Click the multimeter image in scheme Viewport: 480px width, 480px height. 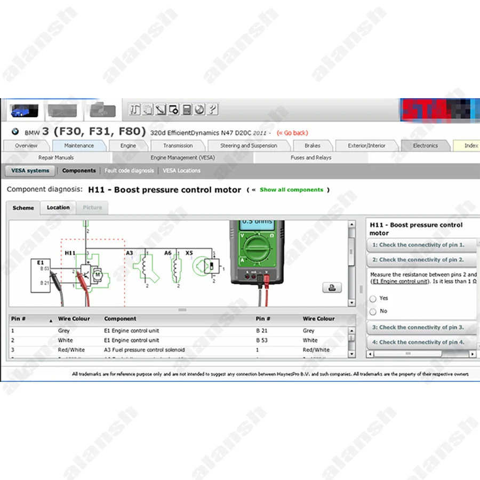pos(257,253)
